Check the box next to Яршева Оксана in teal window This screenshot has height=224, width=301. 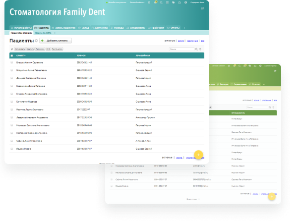click(x=12, y=149)
